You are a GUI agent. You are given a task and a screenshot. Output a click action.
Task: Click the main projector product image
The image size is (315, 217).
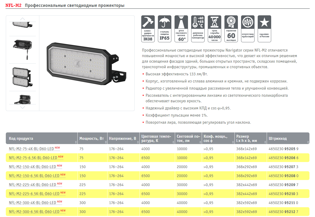click(87, 63)
